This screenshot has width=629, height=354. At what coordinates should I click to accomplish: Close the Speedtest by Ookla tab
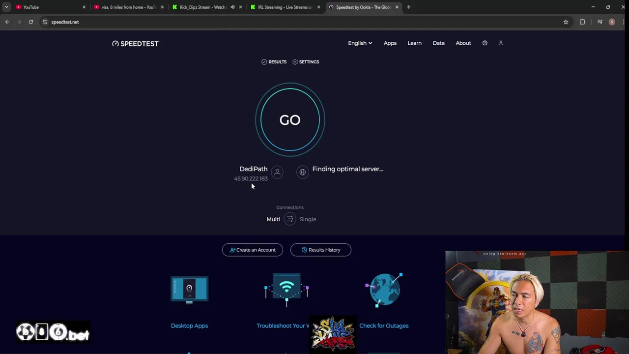(397, 7)
